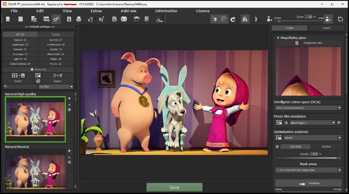This screenshot has height=194, width=349.
Task: Click the Larger zoom icon
Action: [x=328, y=19]
